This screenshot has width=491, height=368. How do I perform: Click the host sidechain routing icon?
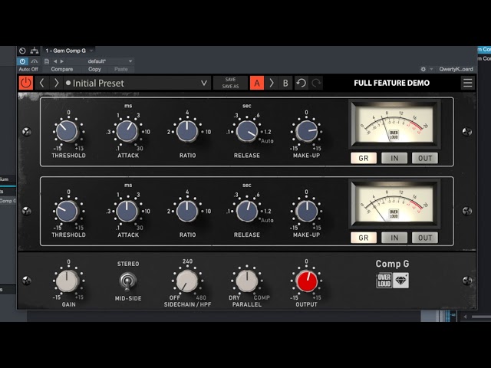point(34,51)
